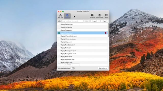This screenshot has width=163, height=91.
Task: Focus the URL or keyword input field
Action: [x=72, y=21]
